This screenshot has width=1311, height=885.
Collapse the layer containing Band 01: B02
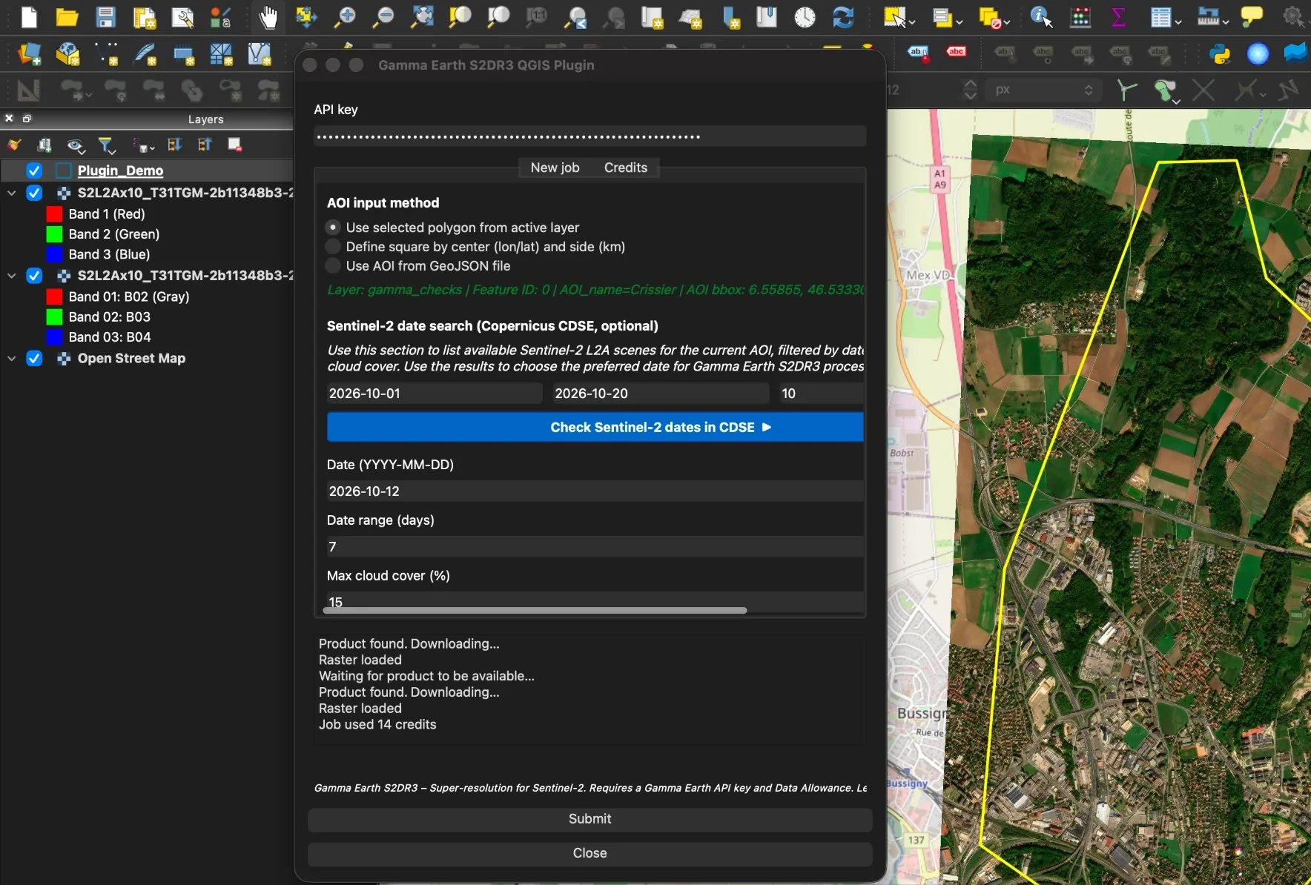coord(11,276)
